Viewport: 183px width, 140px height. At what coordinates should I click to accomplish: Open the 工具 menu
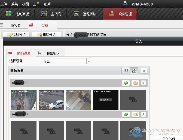pyautogui.click(x=36, y=4)
